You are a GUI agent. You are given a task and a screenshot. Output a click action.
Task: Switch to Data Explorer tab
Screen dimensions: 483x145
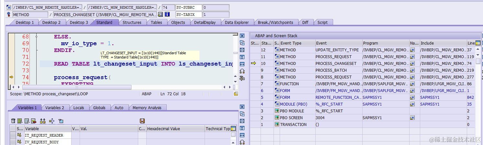(237, 22)
